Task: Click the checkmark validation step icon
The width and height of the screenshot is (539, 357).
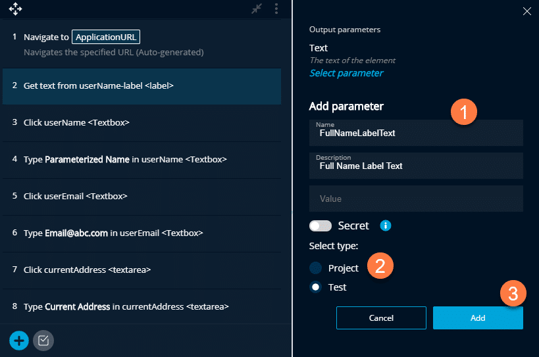Action: 43,341
